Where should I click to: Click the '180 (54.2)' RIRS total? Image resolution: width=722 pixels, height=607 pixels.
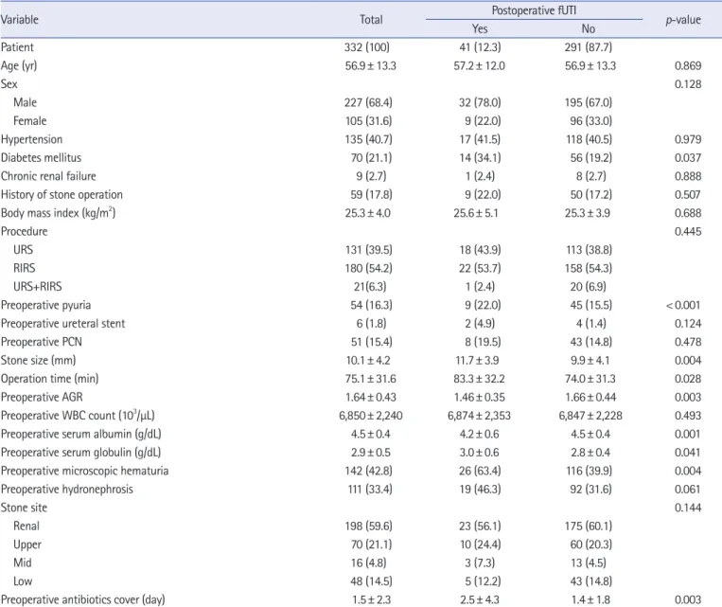tap(369, 268)
